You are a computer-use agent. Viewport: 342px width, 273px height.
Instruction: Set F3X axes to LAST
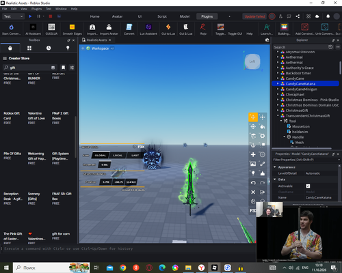pos(135,156)
